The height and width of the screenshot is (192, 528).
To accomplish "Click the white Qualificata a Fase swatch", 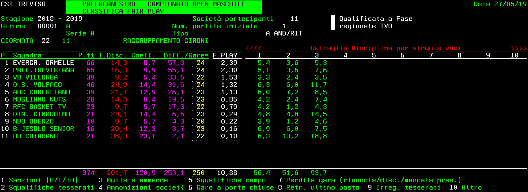I will (x=333, y=22).
